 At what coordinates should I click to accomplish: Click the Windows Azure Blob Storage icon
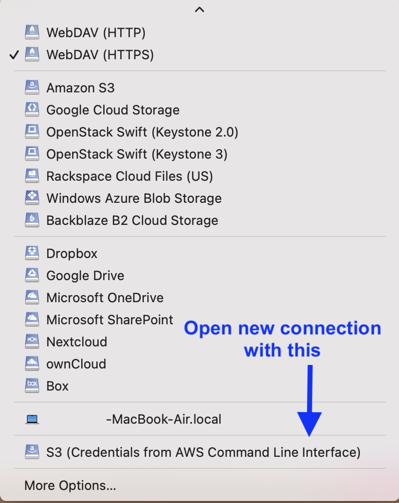point(32,198)
